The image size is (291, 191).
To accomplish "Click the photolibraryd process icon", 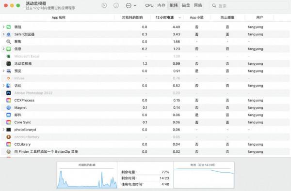I will [9, 130].
